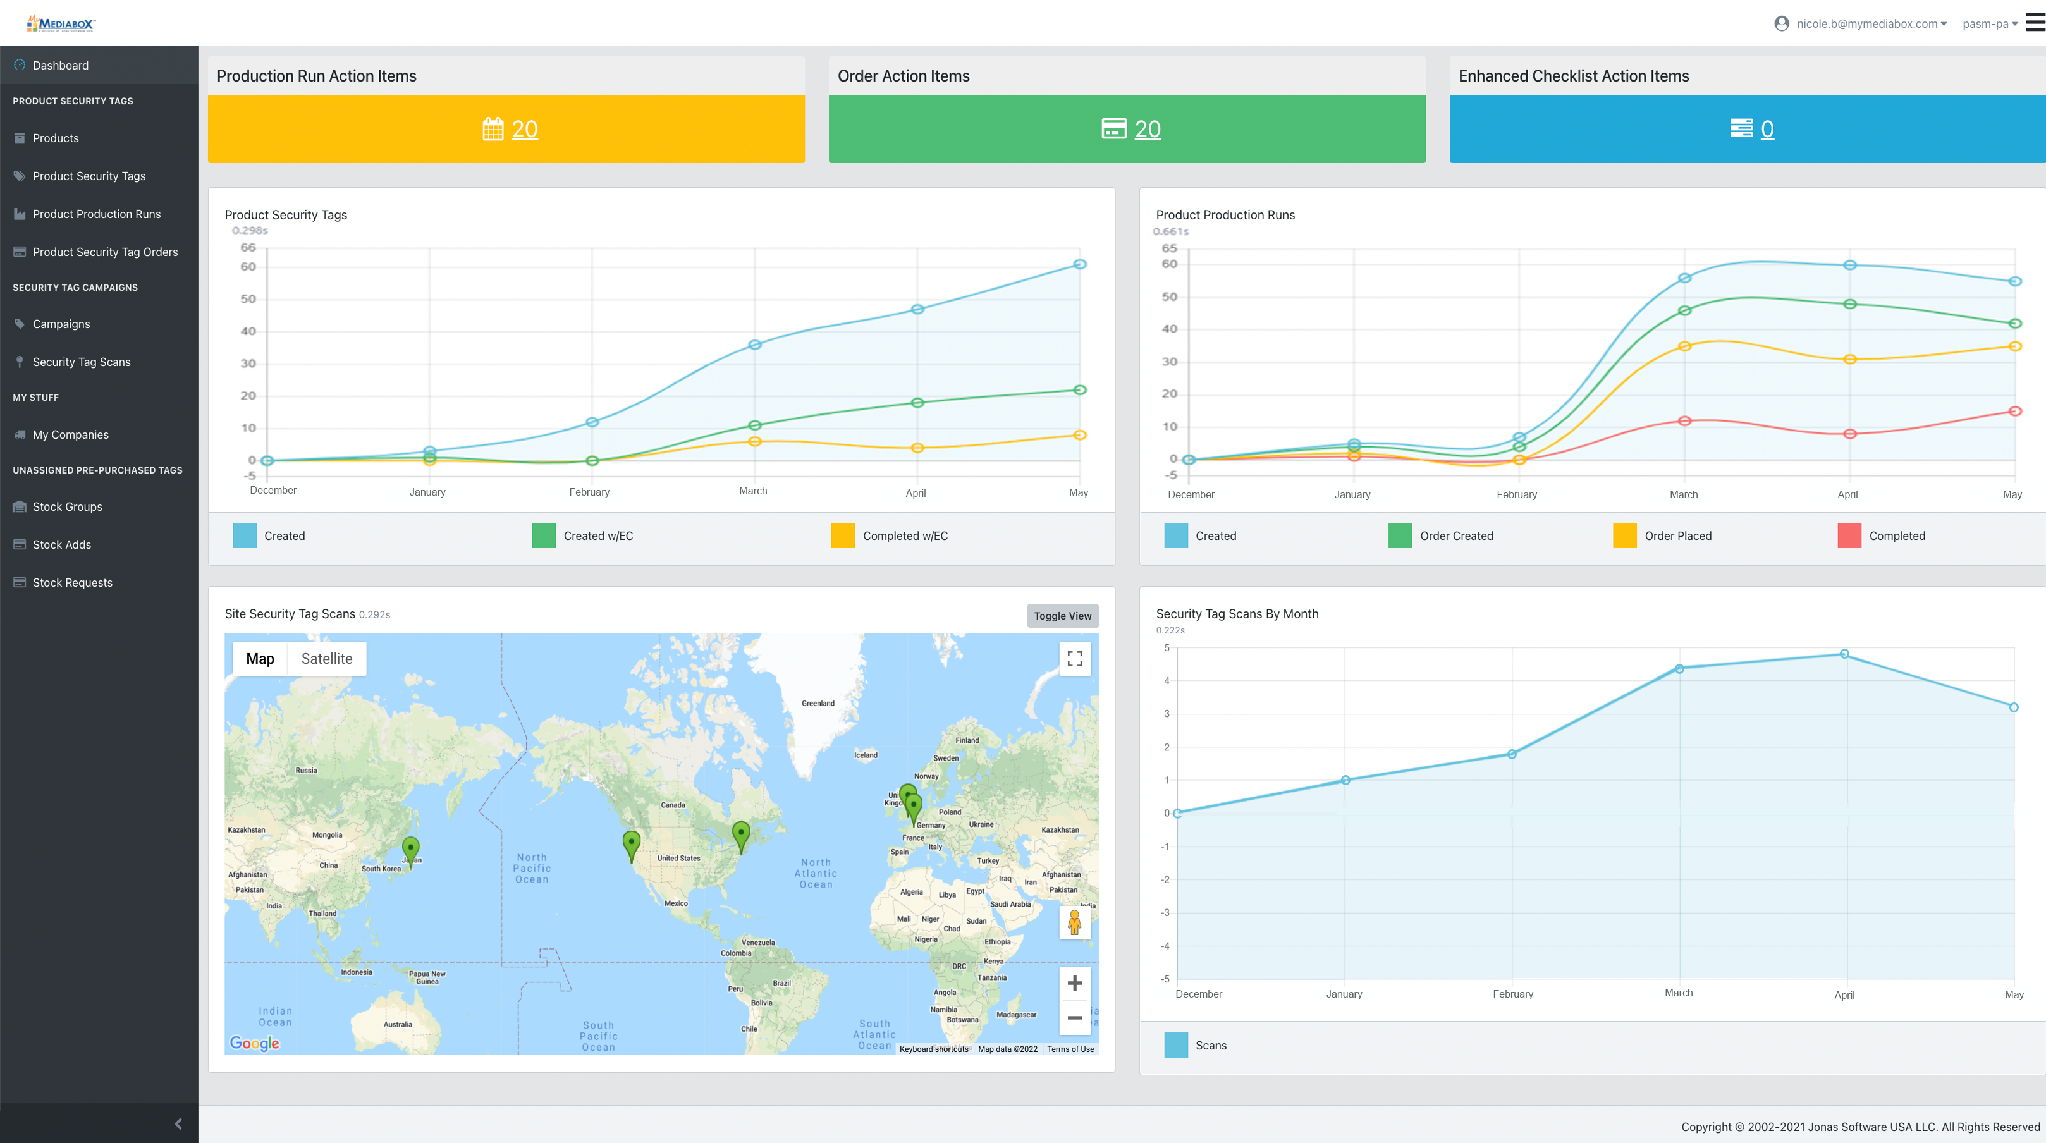2046x1143 pixels.
Task: Open the 20 Order action items link
Action: 1147,129
